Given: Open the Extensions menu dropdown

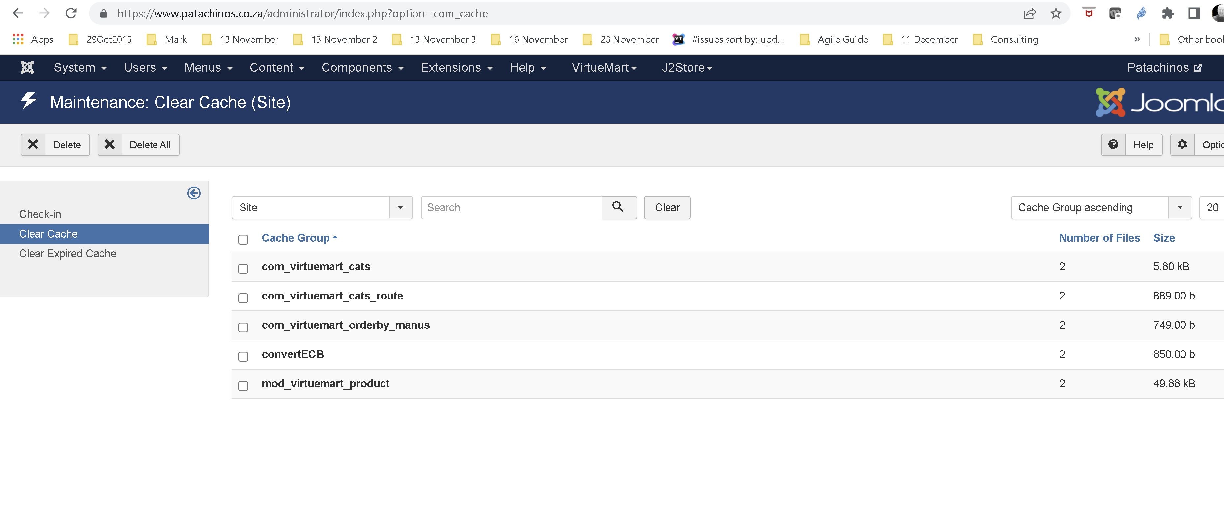Looking at the screenshot, I should click(x=456, y=67).
